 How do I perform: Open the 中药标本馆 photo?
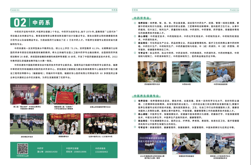(x=186, y=72)
